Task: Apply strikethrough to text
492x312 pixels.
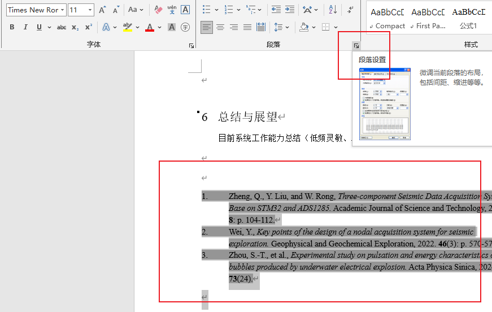Action: click(62, 27)
